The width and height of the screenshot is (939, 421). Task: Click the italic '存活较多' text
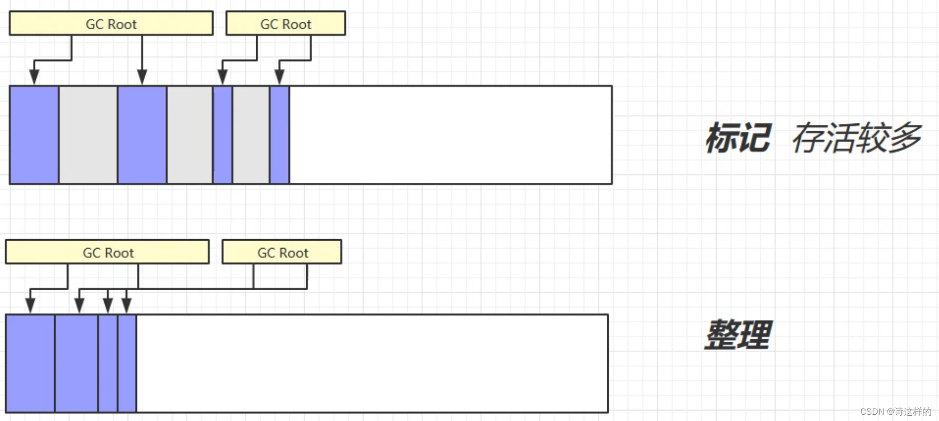(857, 138)
